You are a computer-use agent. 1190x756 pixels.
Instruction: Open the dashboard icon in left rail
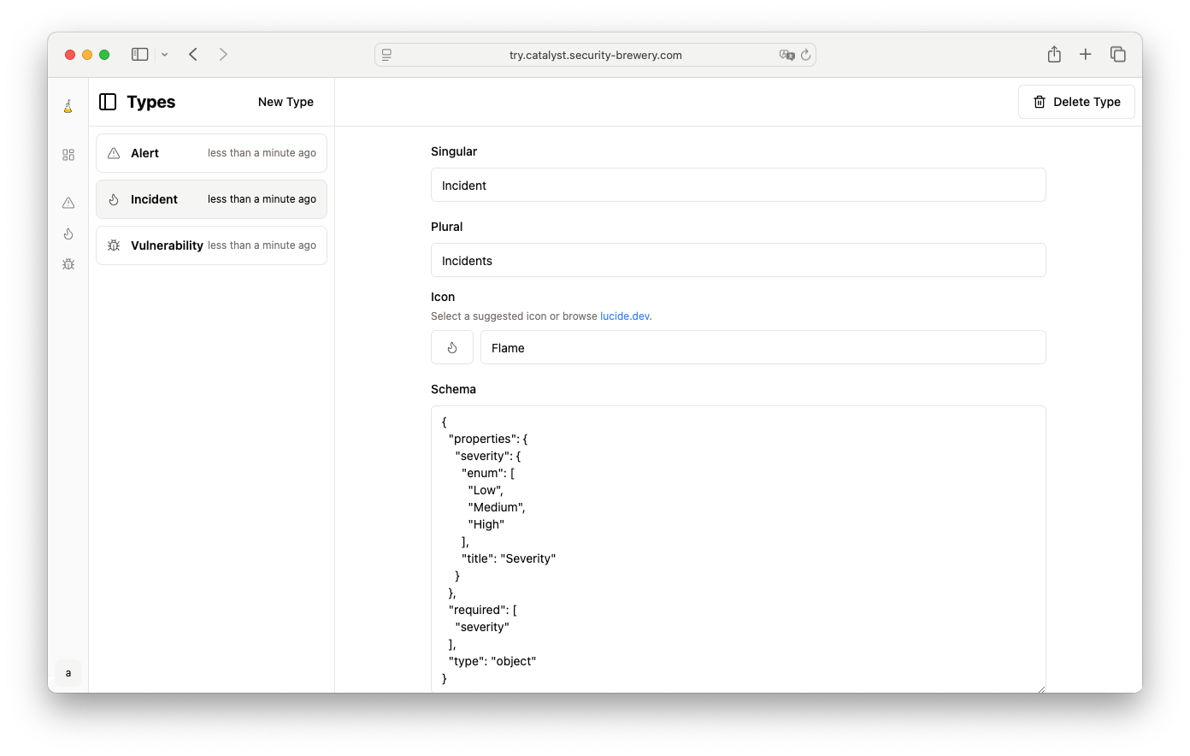[68, 155]
